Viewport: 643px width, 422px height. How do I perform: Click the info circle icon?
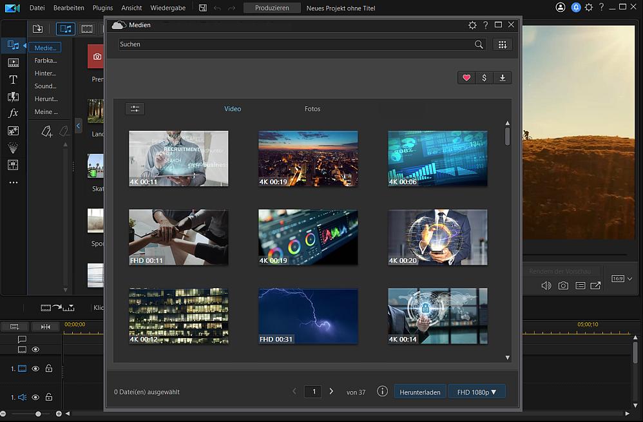pyautogui.click(x=382, y=391)
